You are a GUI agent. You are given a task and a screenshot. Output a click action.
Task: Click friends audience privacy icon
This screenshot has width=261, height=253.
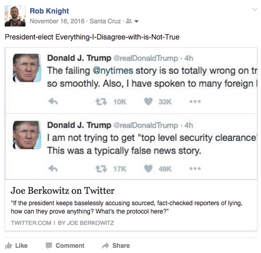click(128, 21)
